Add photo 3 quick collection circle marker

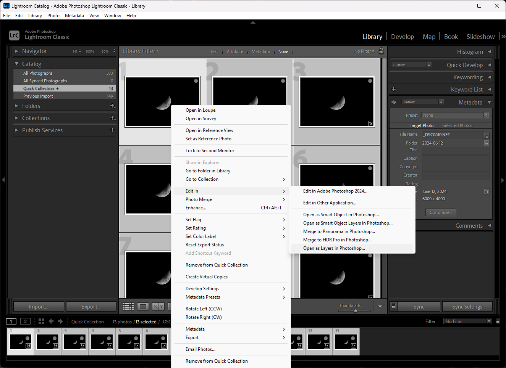(370, 81)
